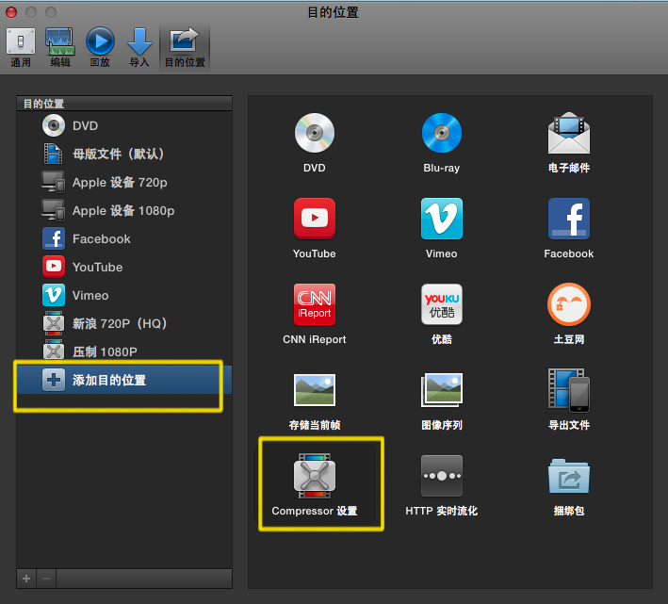The height and width of the screenshot is (604, 668).
Task: Switch to the 导入 import preferences tab
Action: (139, 46)
